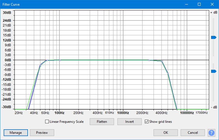This screenshot has width=219, height=140.
Task: Select the curve point at -3dB near 50Hz
Action: coord(41,65)
